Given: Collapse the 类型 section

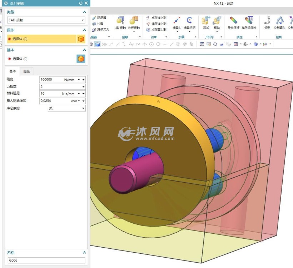Looking at the screenshot, I should tap(84, 12).
